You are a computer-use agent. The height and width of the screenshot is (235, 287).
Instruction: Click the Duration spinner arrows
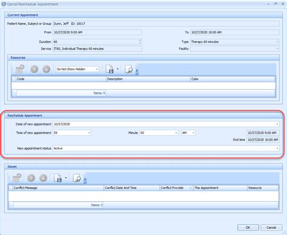point(140,42)
